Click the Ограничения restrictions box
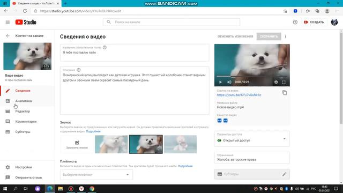 (x=252, y=158)
